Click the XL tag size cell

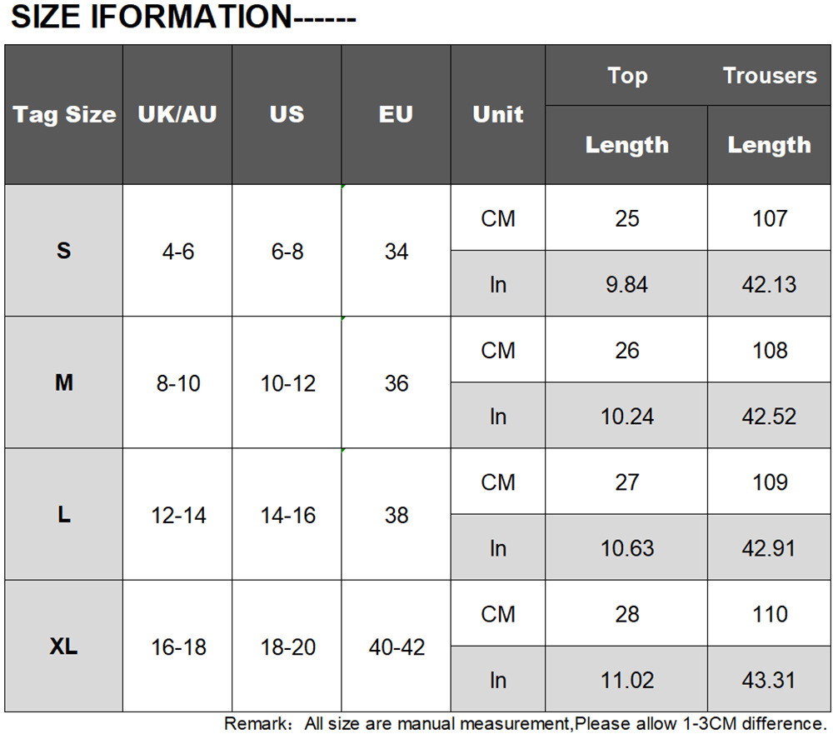(64, 647)
